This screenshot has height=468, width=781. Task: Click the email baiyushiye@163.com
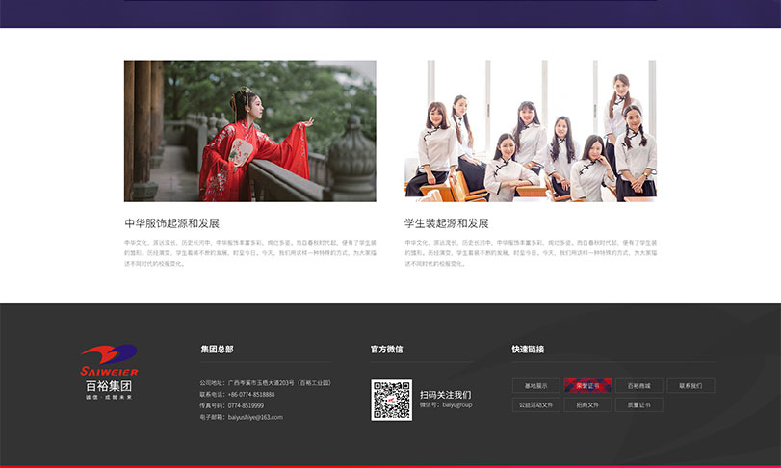coord(255,417)
